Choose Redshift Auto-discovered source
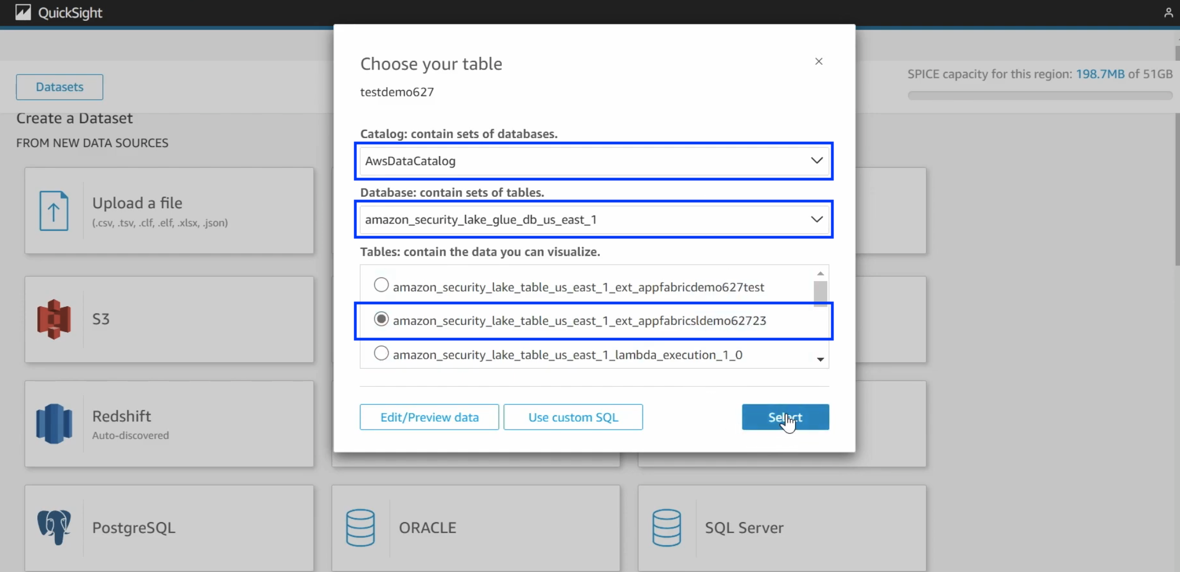The width and height of the screenshot is (1180, 572). tap(169, 423)
